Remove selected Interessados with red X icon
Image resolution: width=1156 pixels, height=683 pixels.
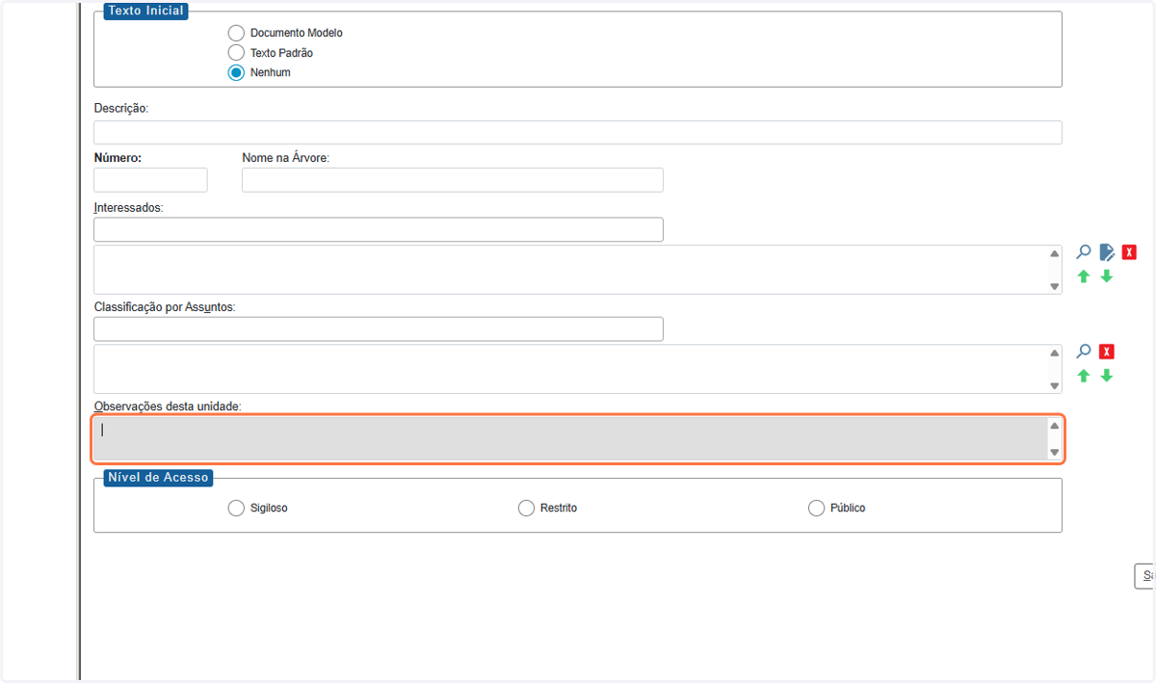[x=1130, y=252]
